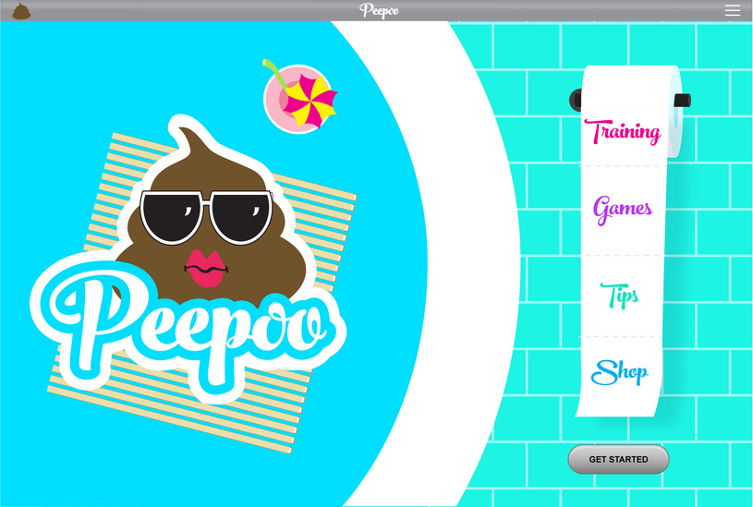The image size is (753, 507).
Task: Click the poop emoji icon in header
Action: [21, 10]
